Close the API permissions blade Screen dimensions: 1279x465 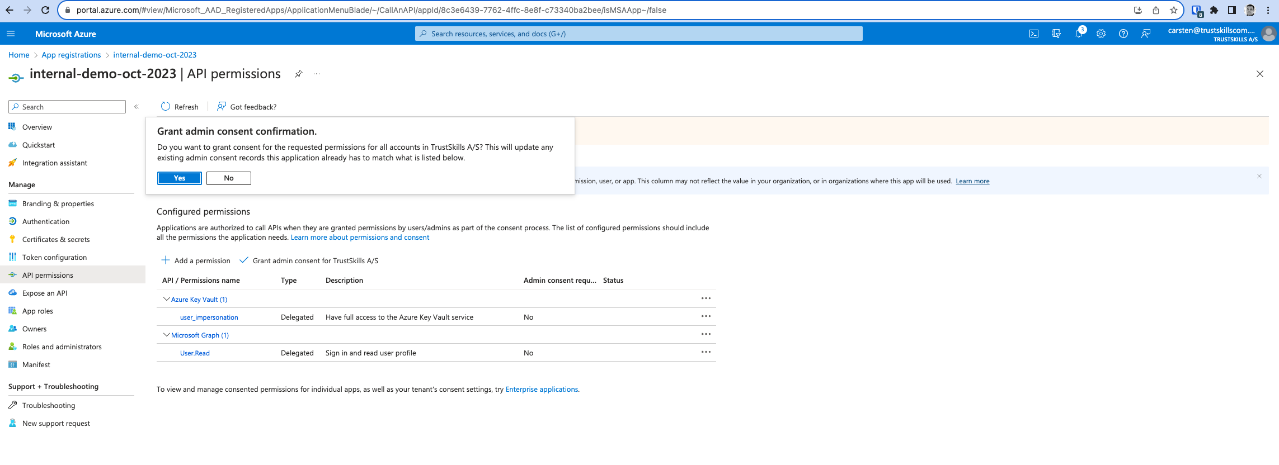pos(1260,74)
